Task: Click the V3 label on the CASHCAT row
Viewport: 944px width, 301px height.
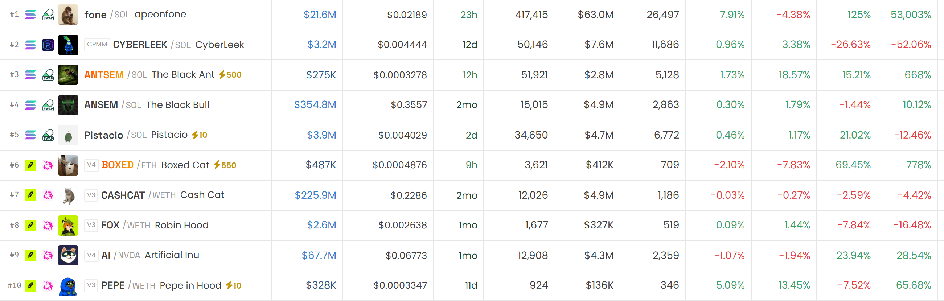Action: [91, 195]
